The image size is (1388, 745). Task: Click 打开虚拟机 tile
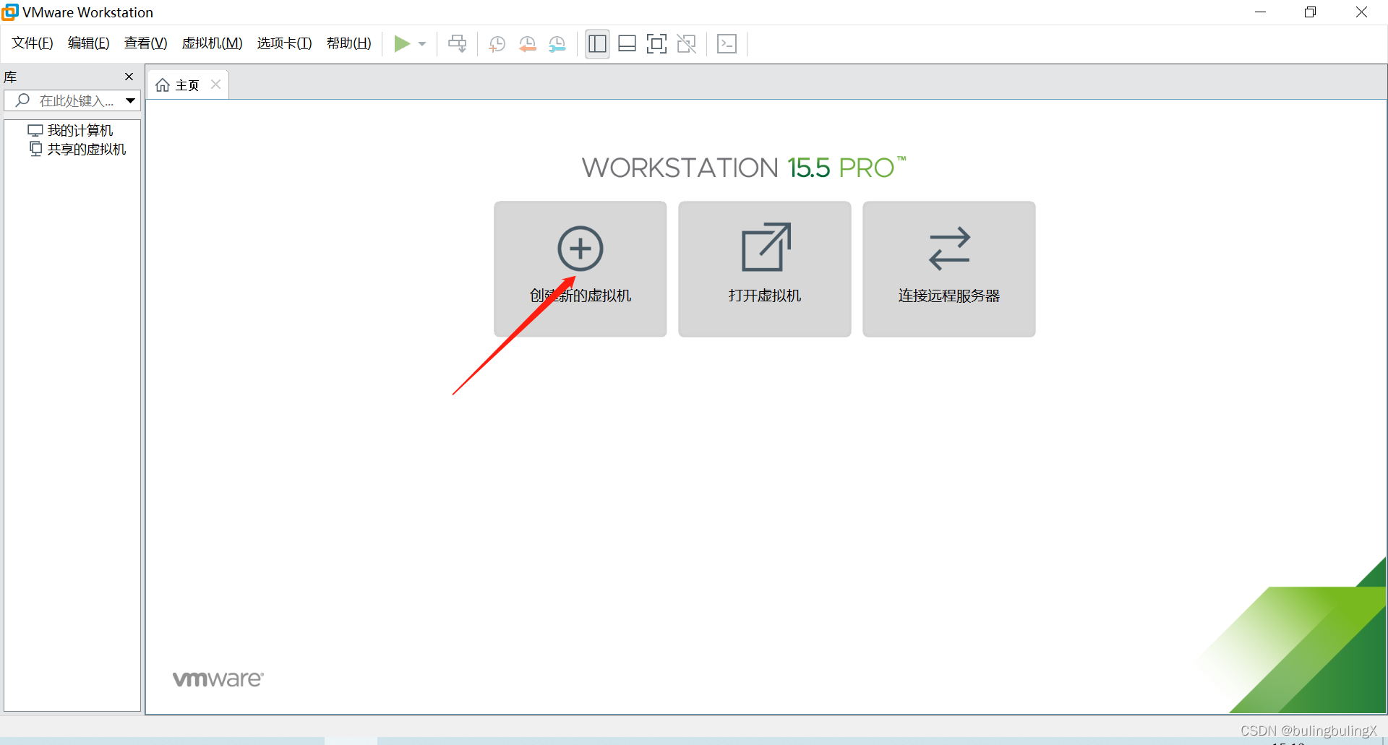coord(764,269)
